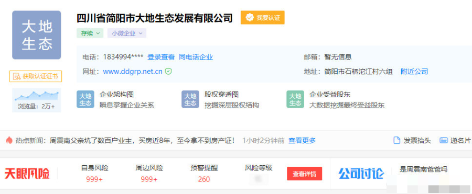Click the 浏览量 views trend chart
The width and height of the screenshot is (472, 194).
click(36, 96)
